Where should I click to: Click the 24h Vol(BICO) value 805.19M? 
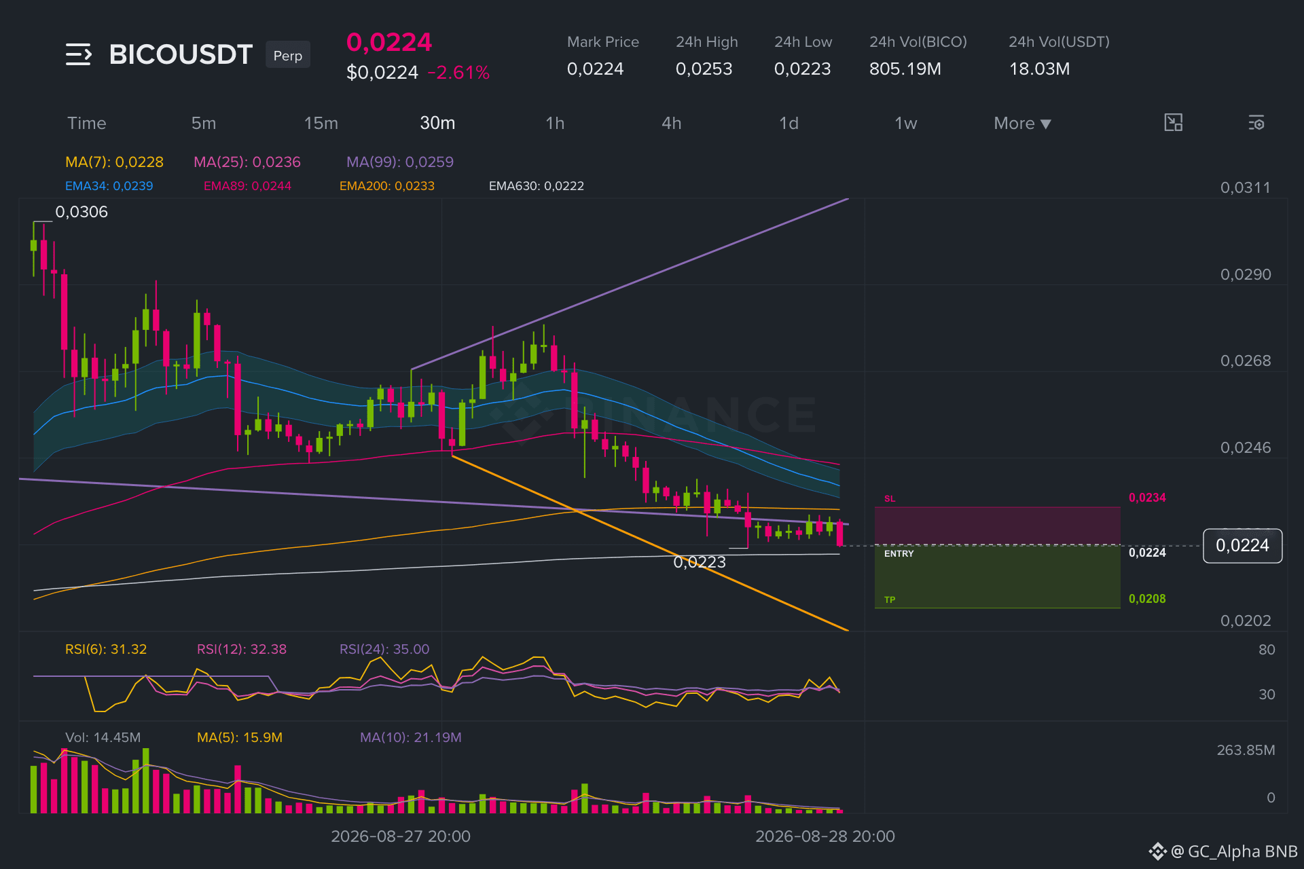pos(905,69)
